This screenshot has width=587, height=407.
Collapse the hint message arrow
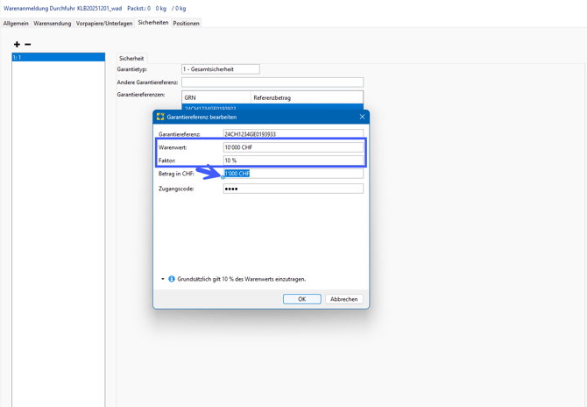pos(163,279)
